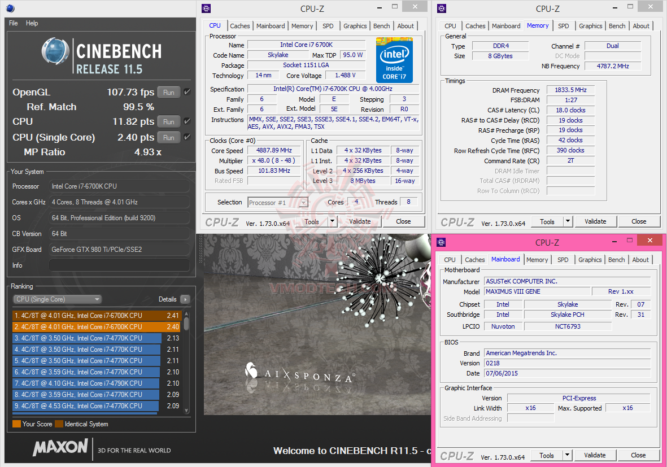This screenshot has width=667, height=467.
Task: Open SPD tab in Memory CPU-Z window
Action: 564,26
